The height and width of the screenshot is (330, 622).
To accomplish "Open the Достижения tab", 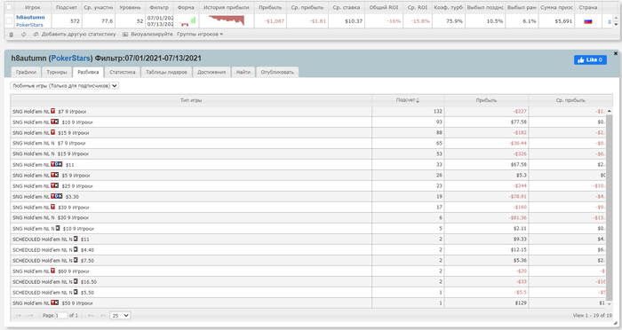I will pos(211,72).
